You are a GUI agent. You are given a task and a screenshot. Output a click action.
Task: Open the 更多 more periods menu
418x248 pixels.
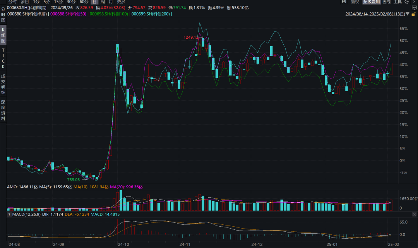121,2
